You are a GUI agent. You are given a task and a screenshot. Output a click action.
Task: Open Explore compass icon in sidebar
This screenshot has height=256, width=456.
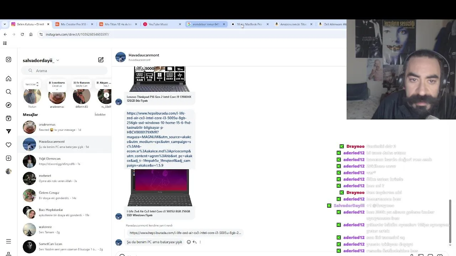[x=9, y=105]
